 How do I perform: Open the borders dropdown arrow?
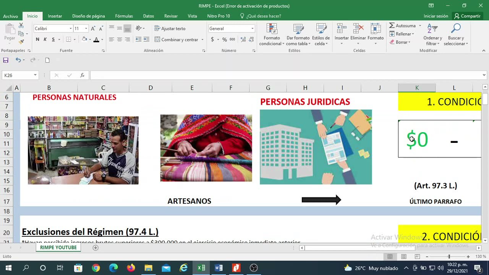point(74,39)
